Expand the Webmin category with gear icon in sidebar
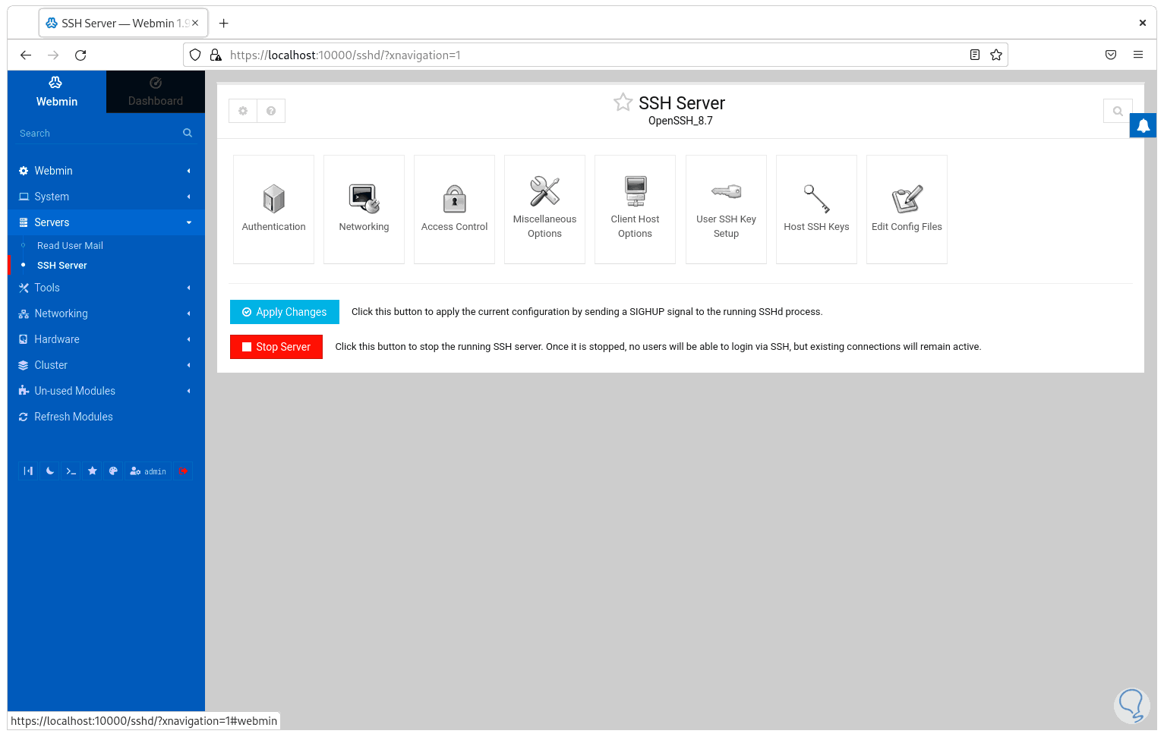Image resolution: width=1164 pixels, height=737 pixels. [106, 171]
